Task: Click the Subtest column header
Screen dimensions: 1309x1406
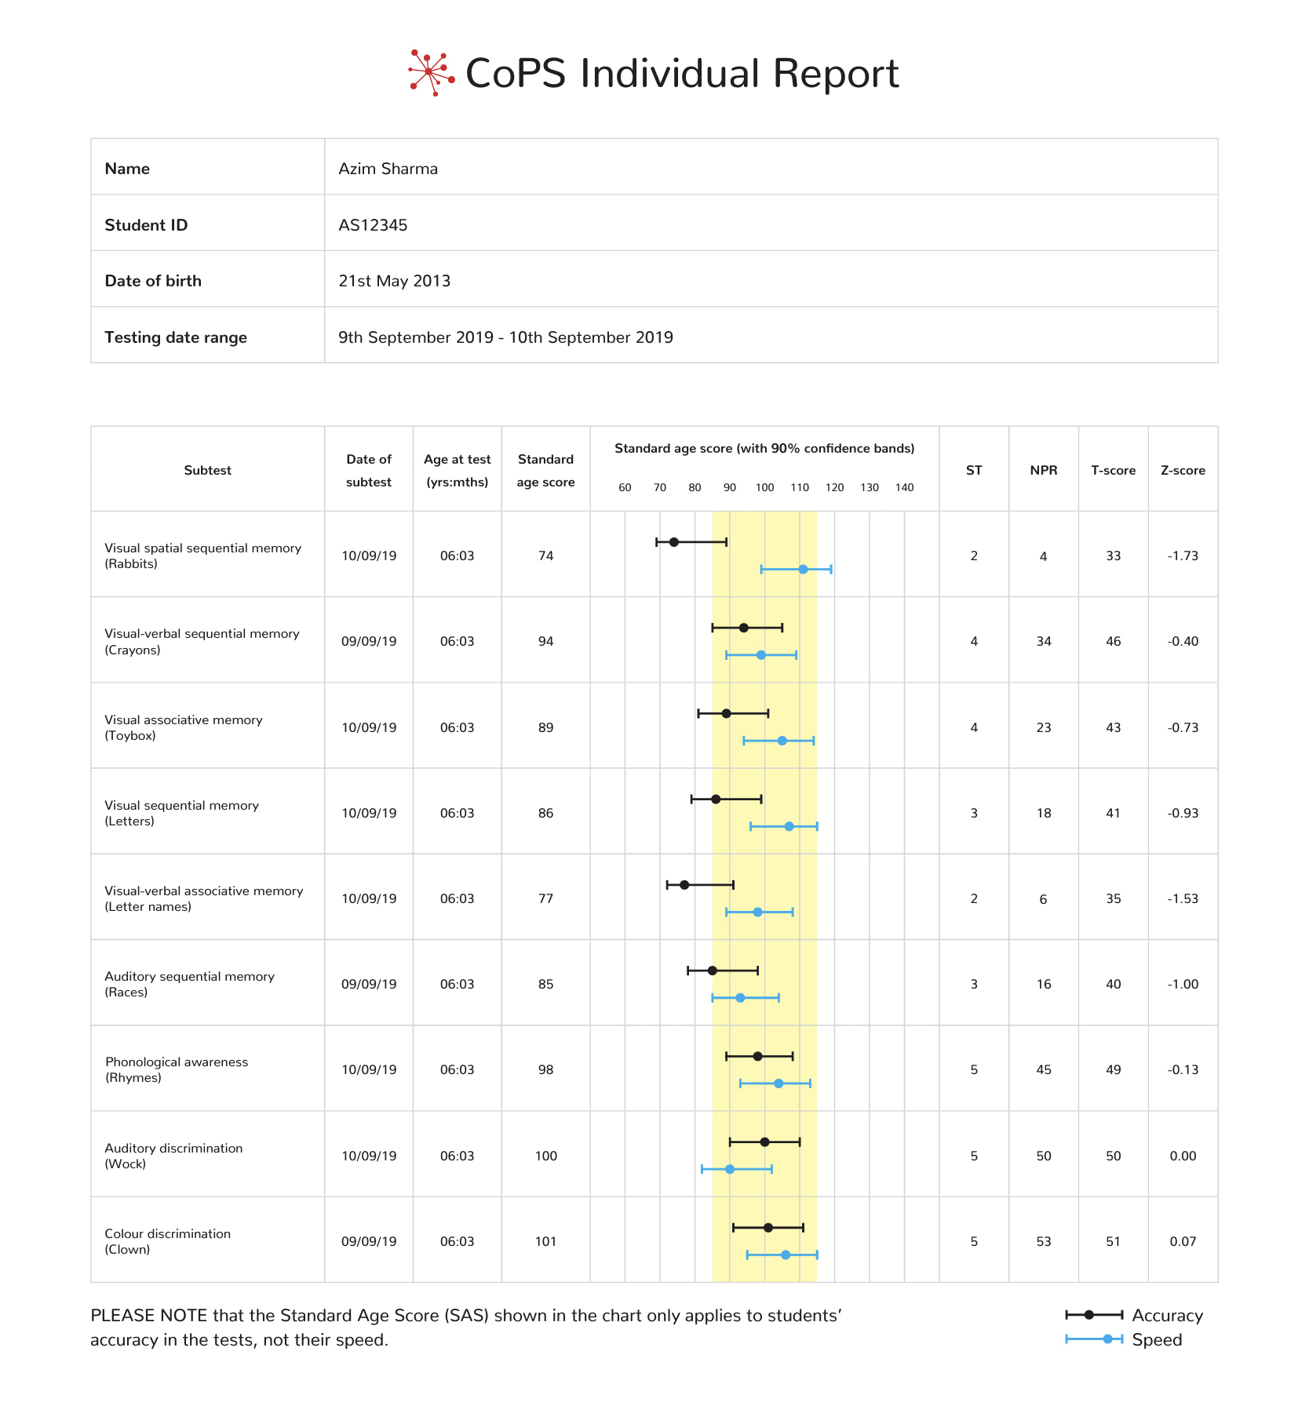Action: pos(207,470)
